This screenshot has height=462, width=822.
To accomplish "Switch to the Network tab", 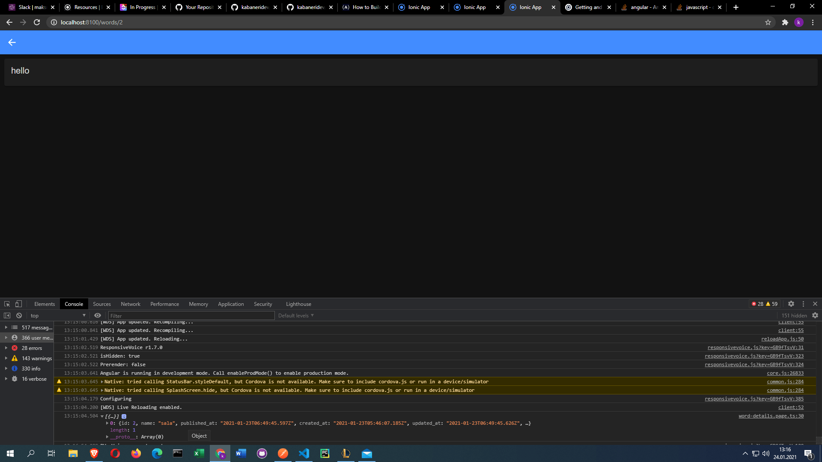I will (131, 304).
